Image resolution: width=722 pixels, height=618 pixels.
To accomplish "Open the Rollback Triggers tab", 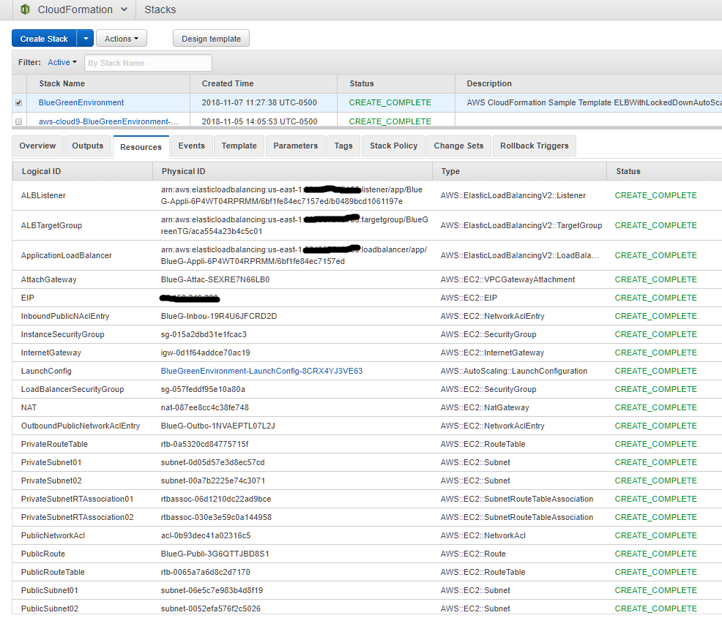I will [535, 146].
